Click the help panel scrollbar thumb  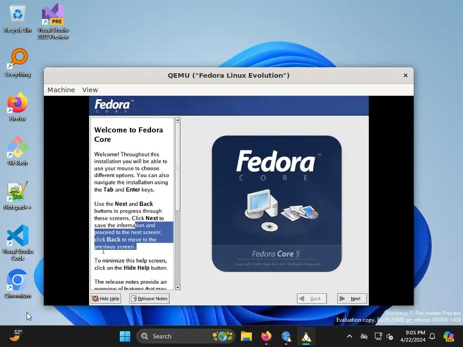coord(177,167)
